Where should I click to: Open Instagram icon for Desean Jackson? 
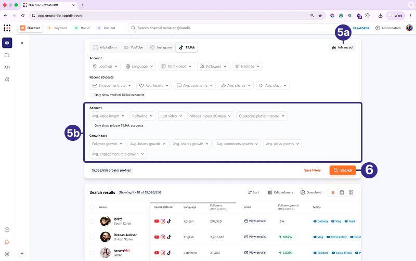tap(163, 237)
